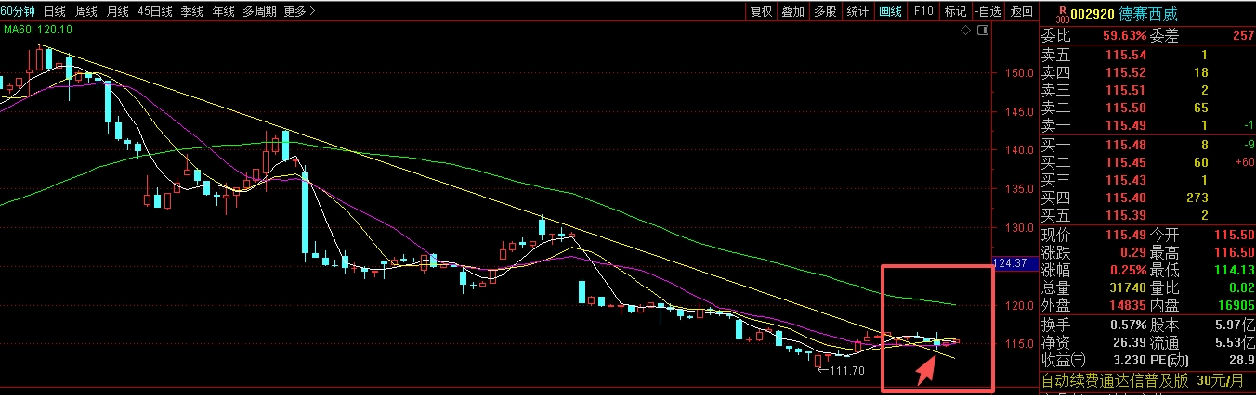
Task: Click the 量比 value 0.82
Action: (x=1239, y=289)
